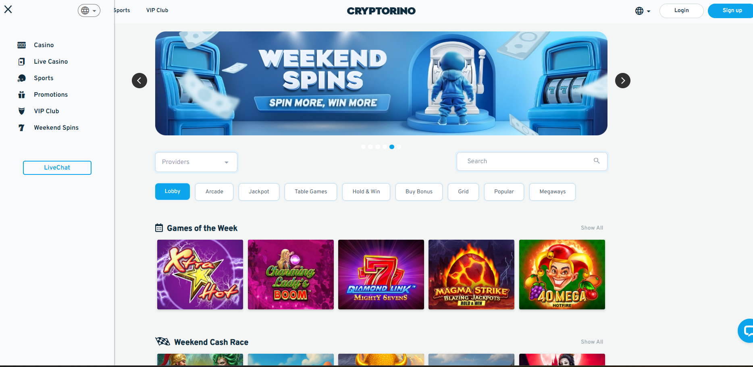Click the Weekend Spins seven icon

pos(22,128)
